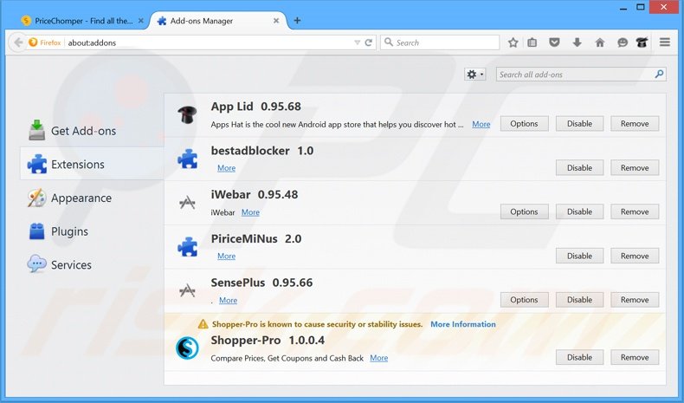Show More details for iWebar
This screenshot has width=684, height=403.
[250, 212]
